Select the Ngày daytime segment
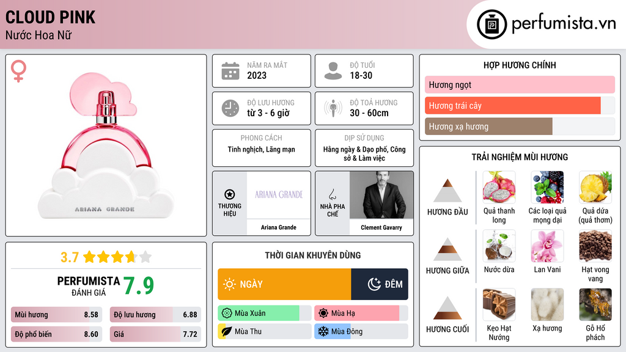Image resolution: width=626 pixels, height=352 pixels. (x=284, y=284)
